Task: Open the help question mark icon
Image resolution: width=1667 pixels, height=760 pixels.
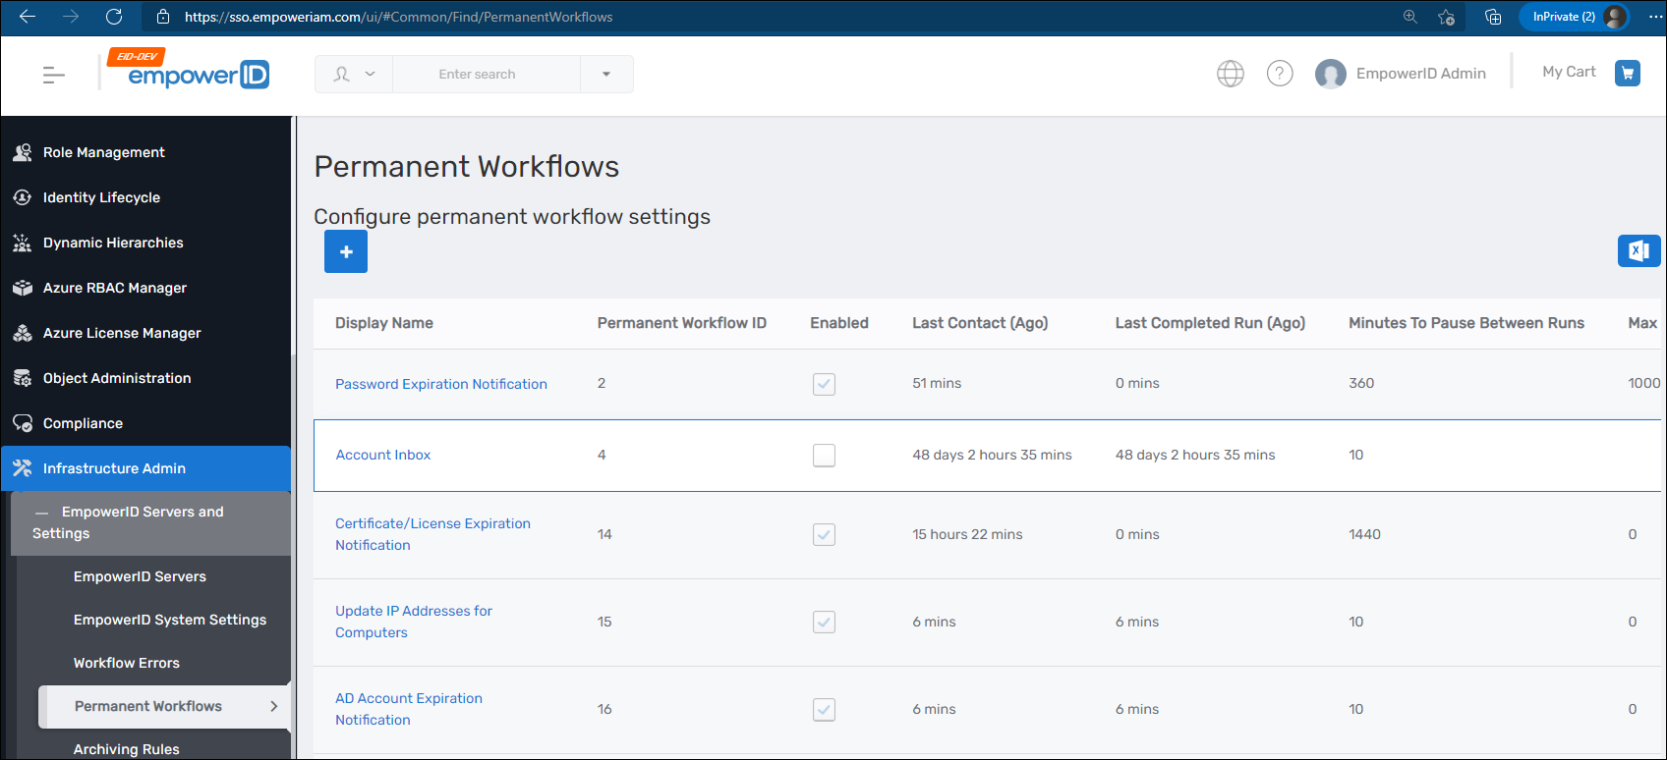Action: tap(1280, 74)
